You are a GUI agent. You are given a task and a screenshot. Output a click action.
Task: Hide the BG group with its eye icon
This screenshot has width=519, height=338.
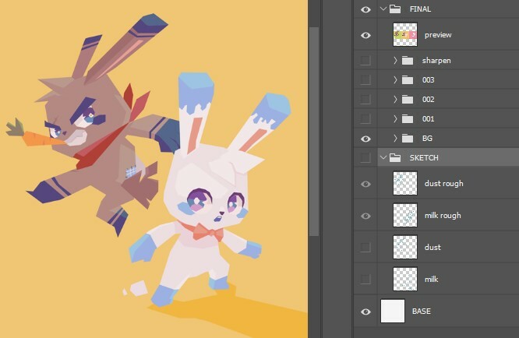click(x=365, y=139)
